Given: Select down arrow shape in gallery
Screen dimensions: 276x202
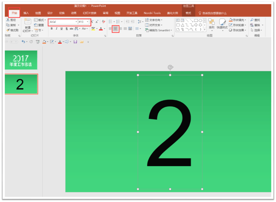Looking at the screenshot, I should [x=200, y=25].
